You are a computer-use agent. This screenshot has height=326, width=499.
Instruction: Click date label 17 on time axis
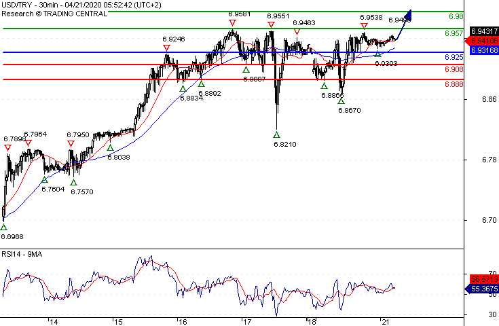(x=247, y=322)
